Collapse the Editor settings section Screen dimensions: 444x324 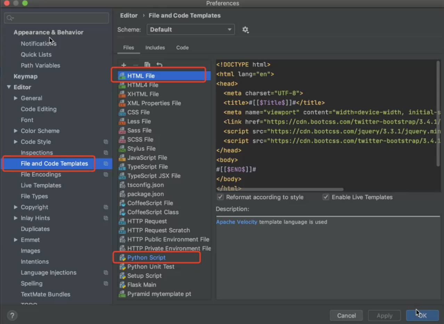click(x=9, y=87)
